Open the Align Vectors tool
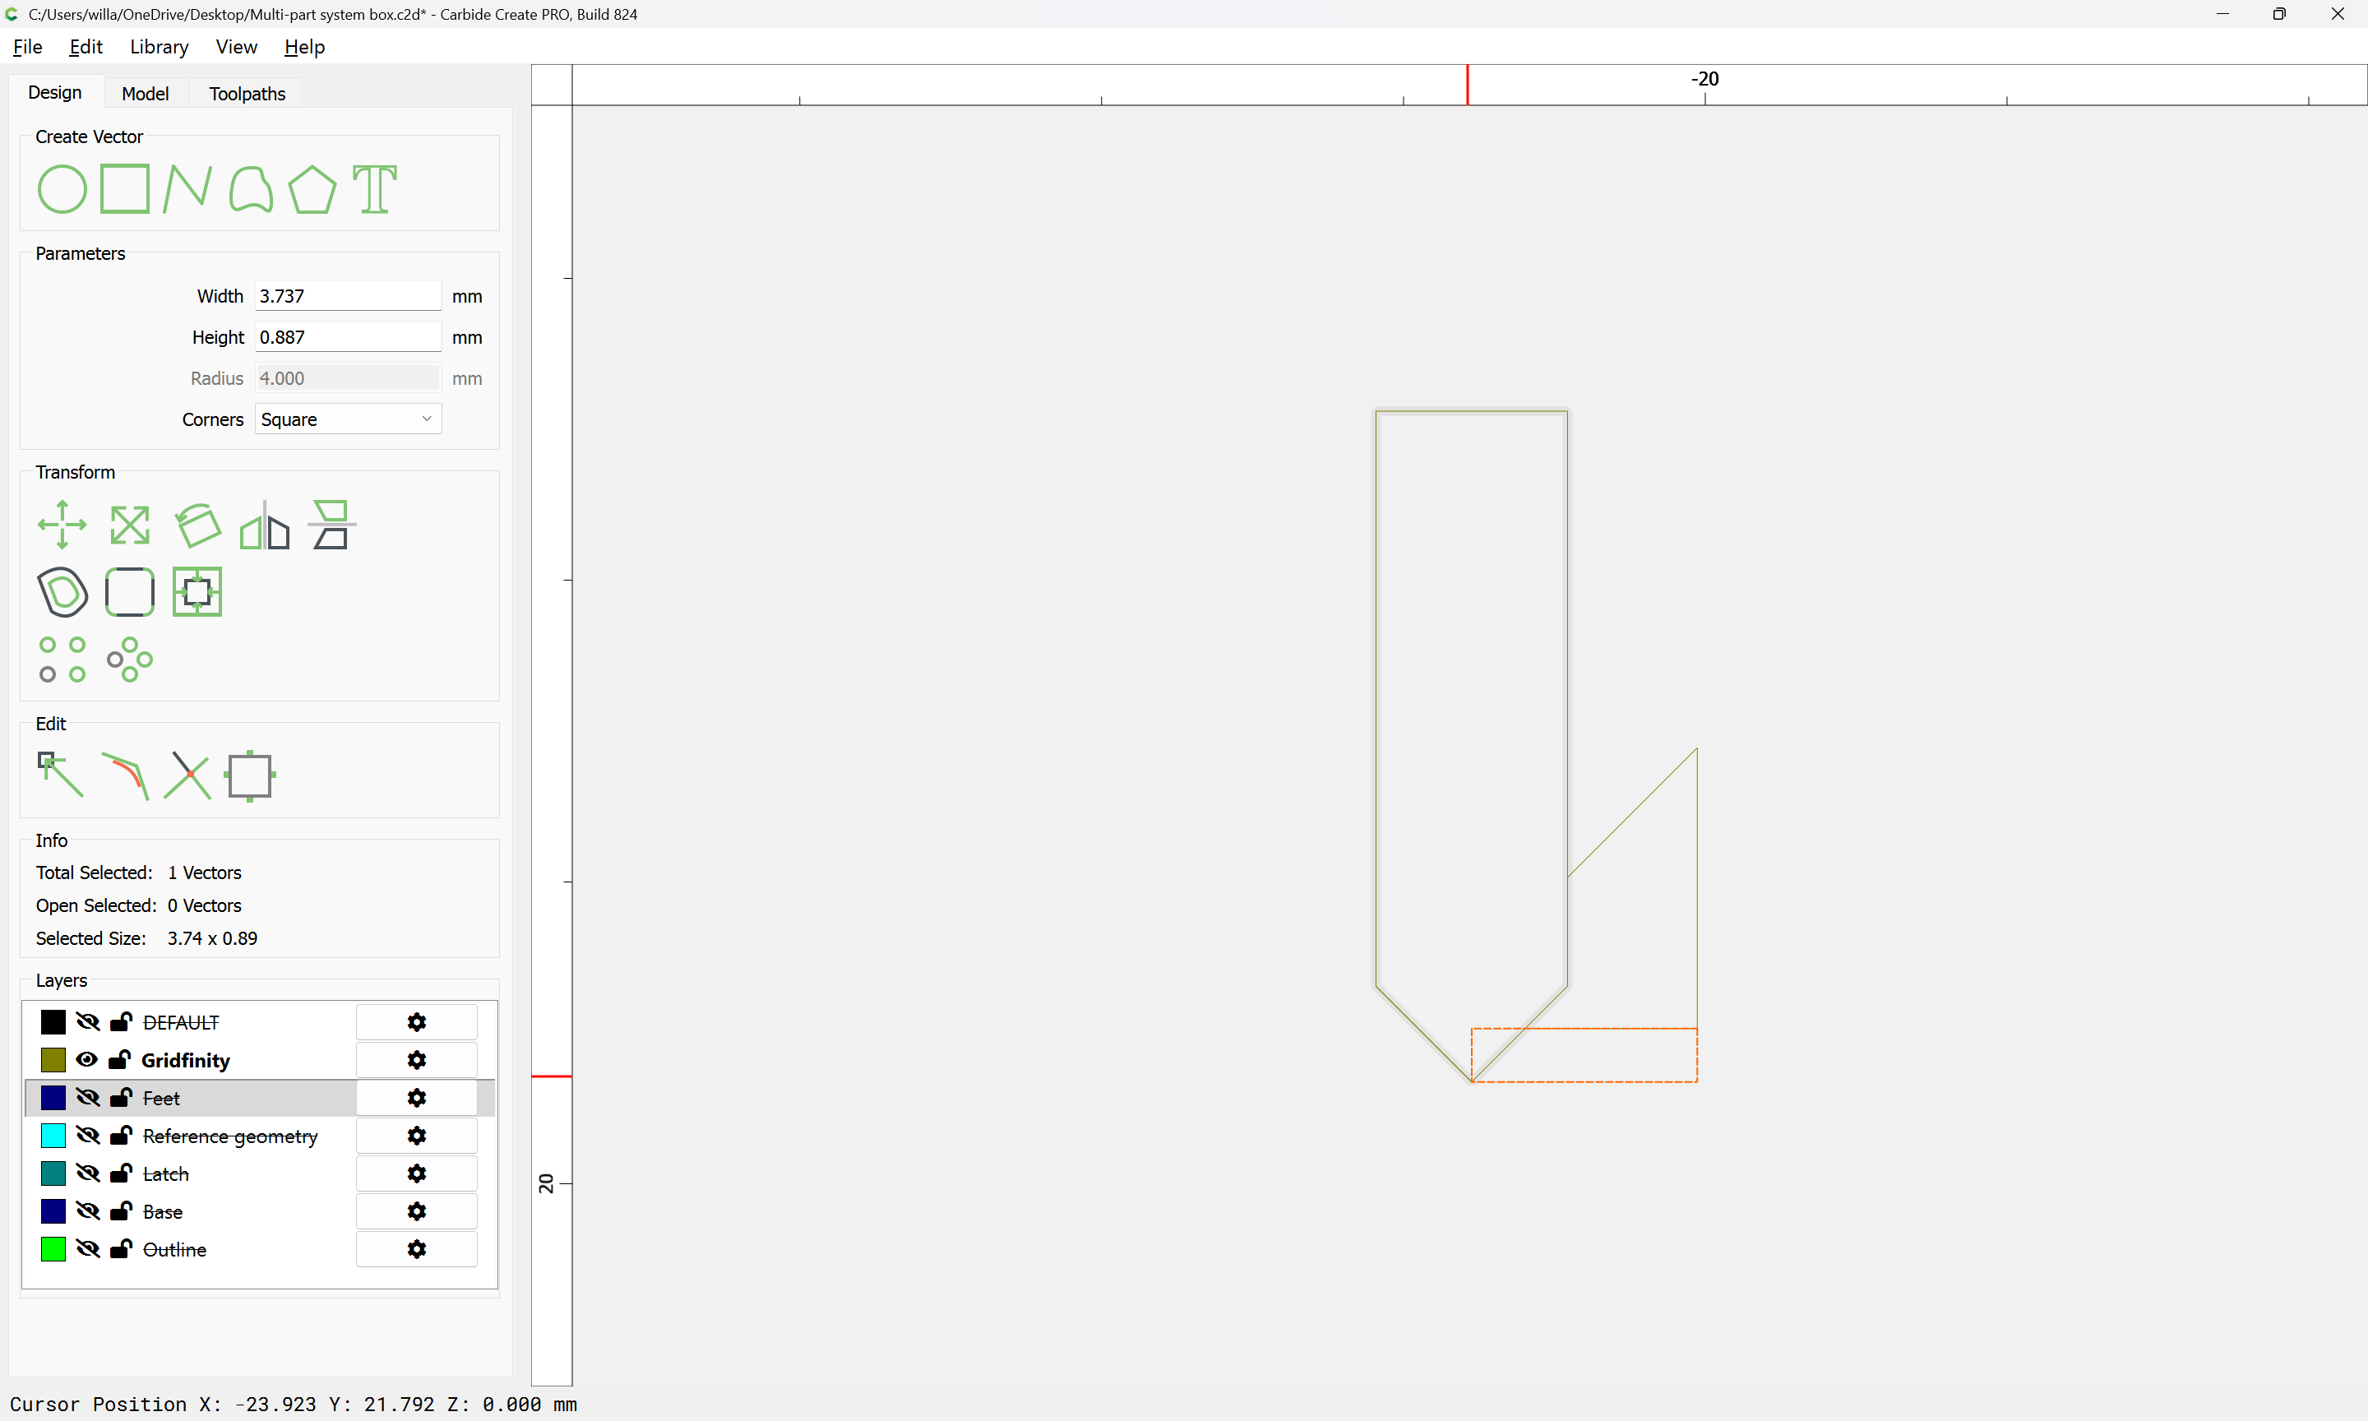The width and height of the screenshot is (2368, 1421). click(197, 592)
